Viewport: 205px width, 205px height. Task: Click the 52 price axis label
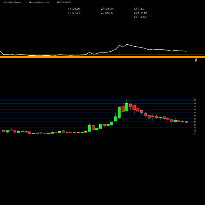(195, 107)
